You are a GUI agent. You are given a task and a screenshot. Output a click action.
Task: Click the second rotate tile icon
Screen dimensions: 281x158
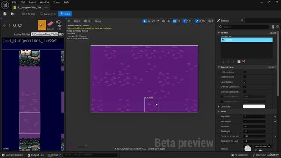click(x=20, y=25)
